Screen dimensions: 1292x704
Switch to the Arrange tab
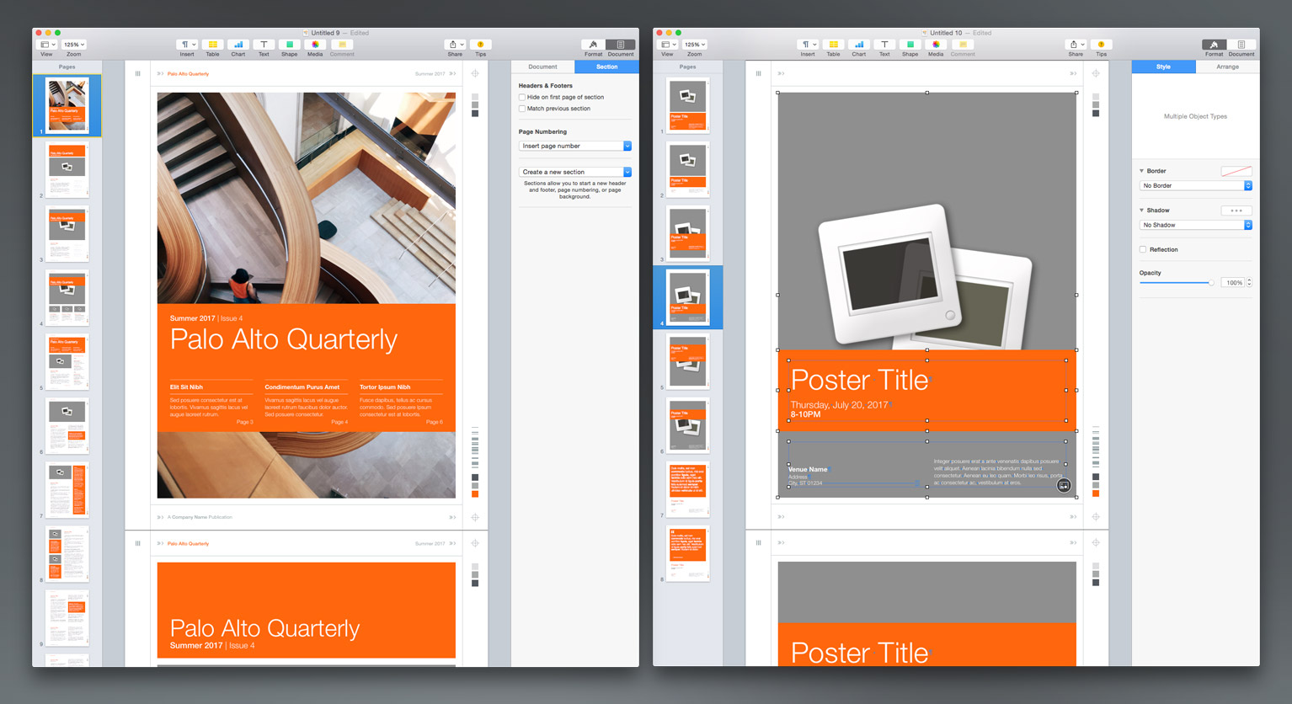click(x=1227, y=67)
